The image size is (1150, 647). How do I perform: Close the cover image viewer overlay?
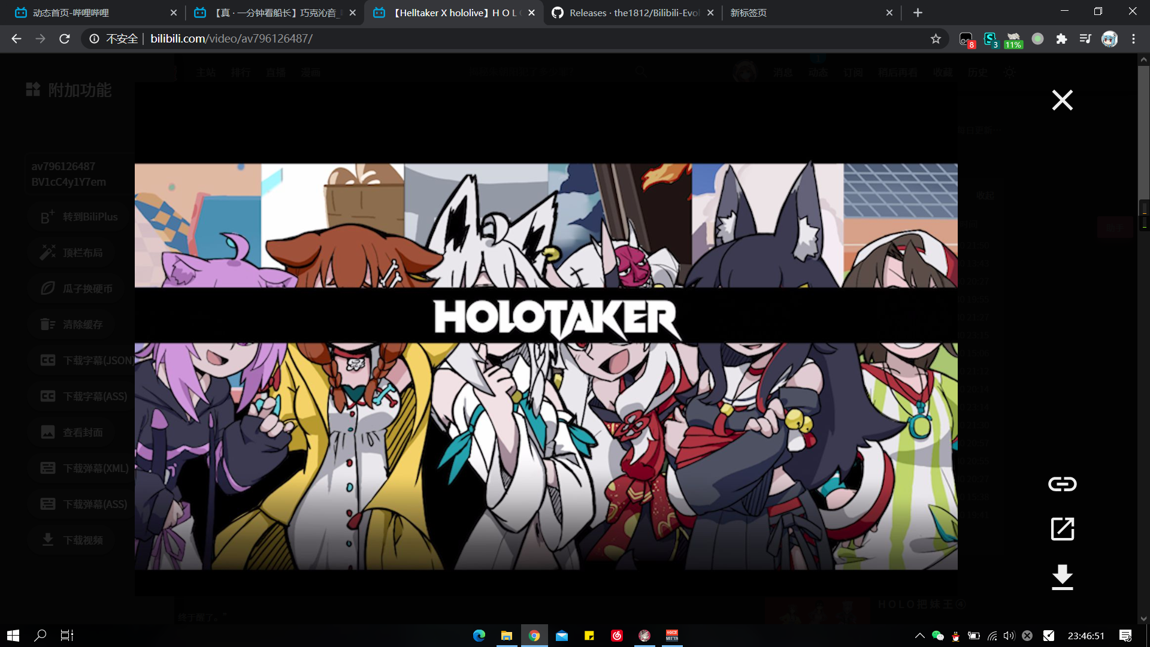pyautogui.click(x=1062, y=100)
